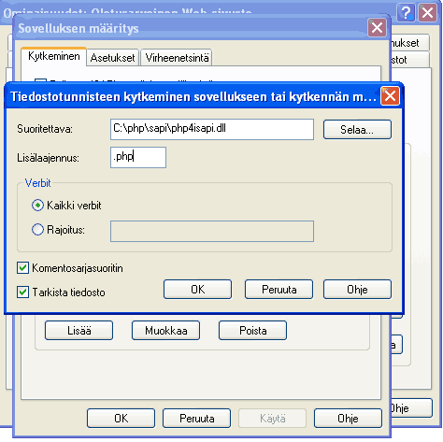The image size is (443, 442).
Task: Click the Poista button in Sovelluksen määritys
Action: (252, 331)
